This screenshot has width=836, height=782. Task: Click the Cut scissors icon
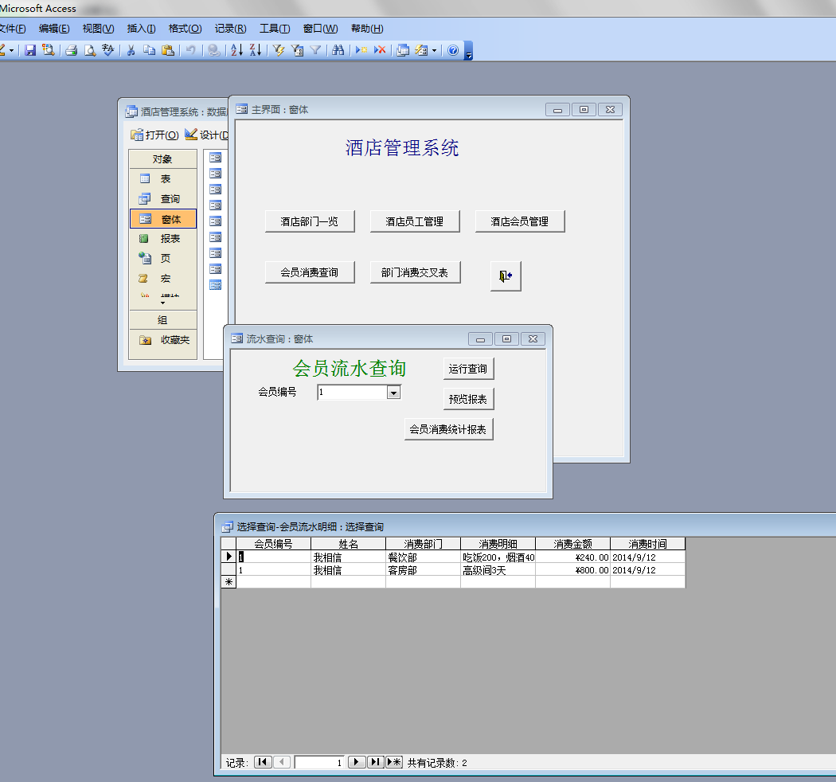pyautogui.click(x=131, y=50)
